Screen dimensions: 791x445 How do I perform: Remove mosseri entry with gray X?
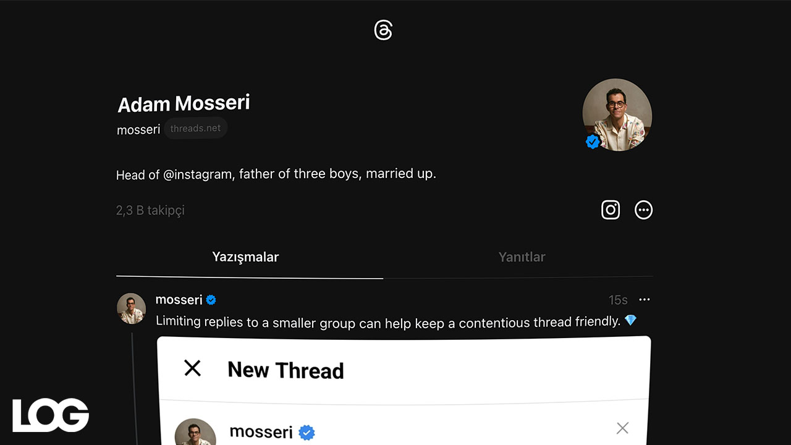pyautogui.click(x=622, y=428)
